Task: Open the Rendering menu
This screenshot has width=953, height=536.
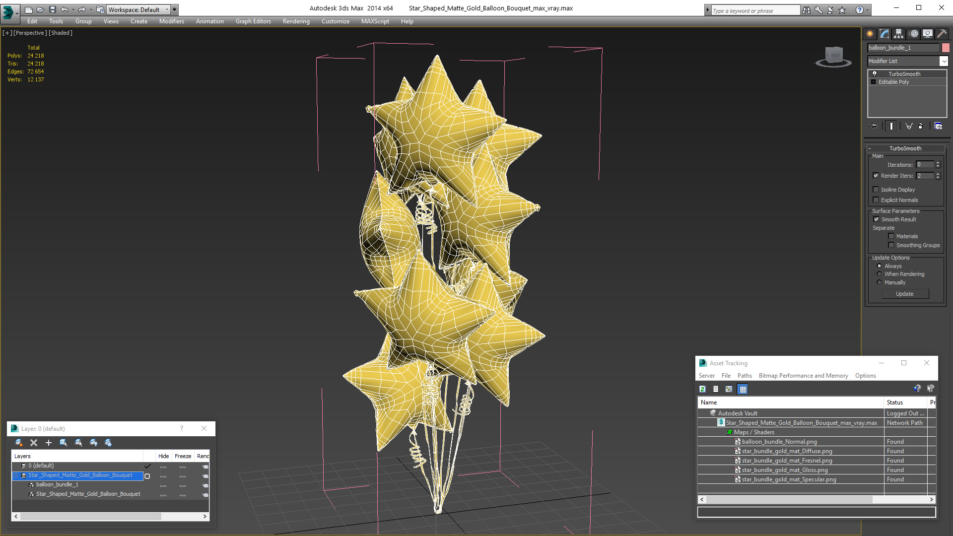Action: click(x=296, y=21)
